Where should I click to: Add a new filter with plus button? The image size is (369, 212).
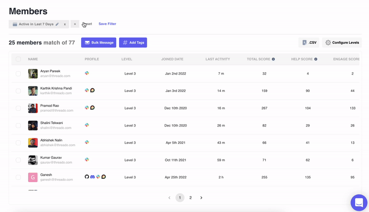(75, 24)
